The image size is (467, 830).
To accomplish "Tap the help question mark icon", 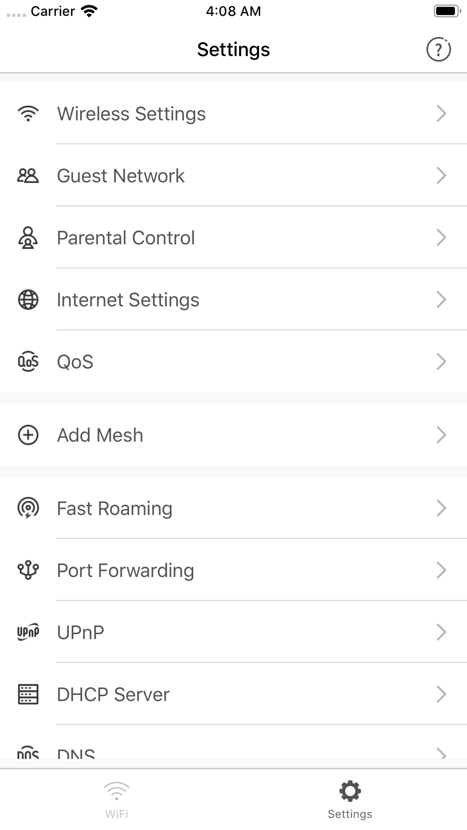I will point(439,49).
